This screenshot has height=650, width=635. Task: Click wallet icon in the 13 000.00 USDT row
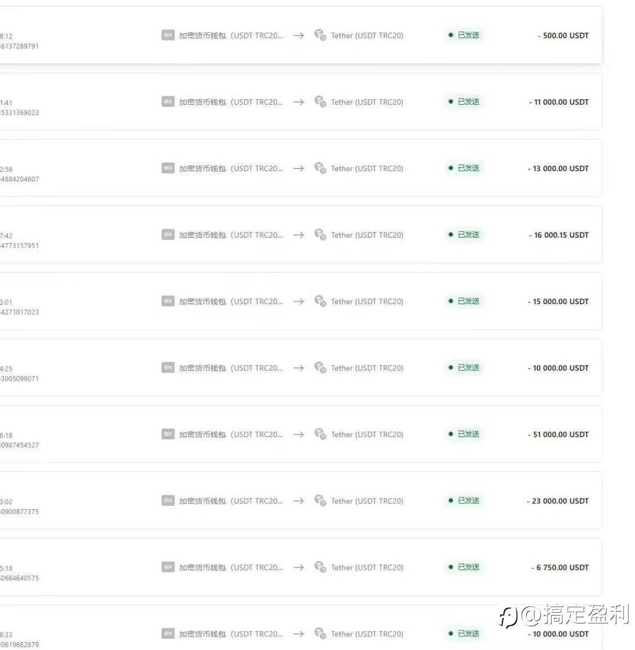coord(167,168)
